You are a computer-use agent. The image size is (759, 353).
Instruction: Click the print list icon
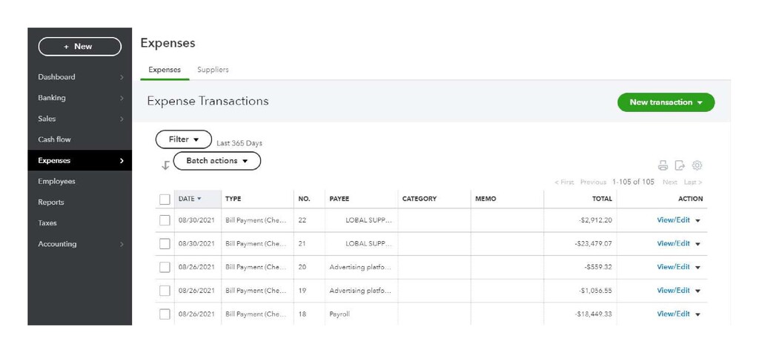663,165
